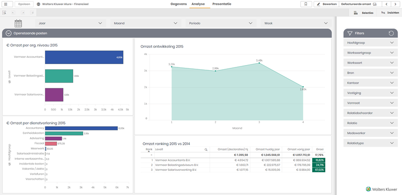
Task: Click the Wolters Kluwer logo
Action: coord(382,189)
